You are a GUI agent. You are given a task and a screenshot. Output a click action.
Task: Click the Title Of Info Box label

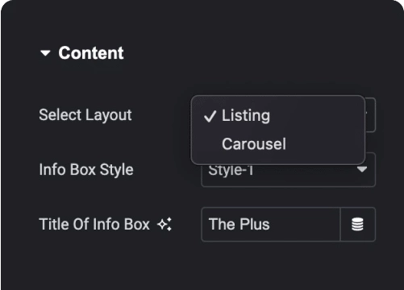[x=94, y=224]
